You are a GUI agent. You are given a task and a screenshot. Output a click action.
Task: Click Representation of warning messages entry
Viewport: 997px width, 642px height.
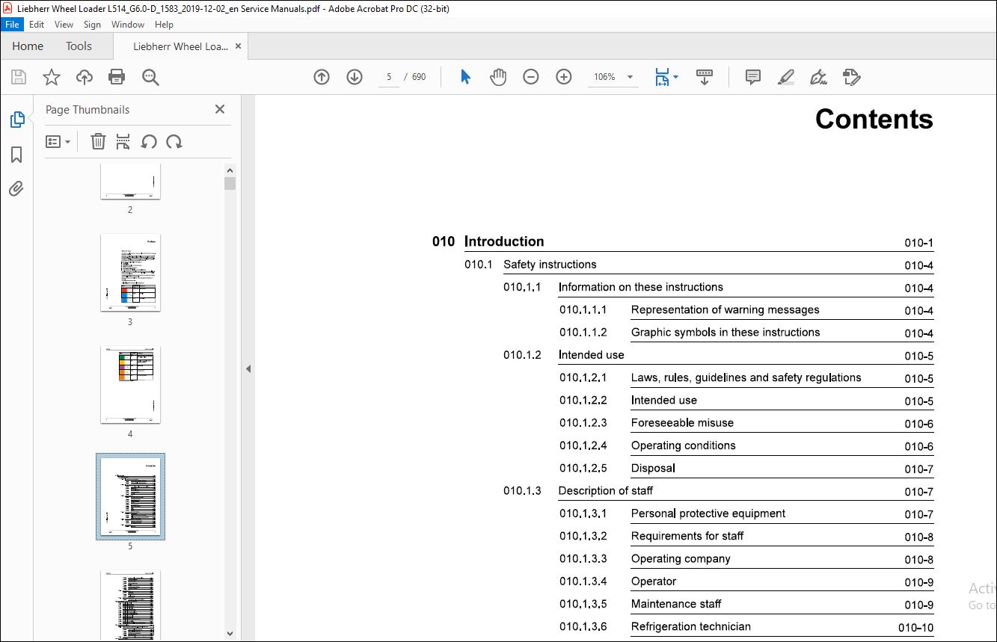click(725, 309)
